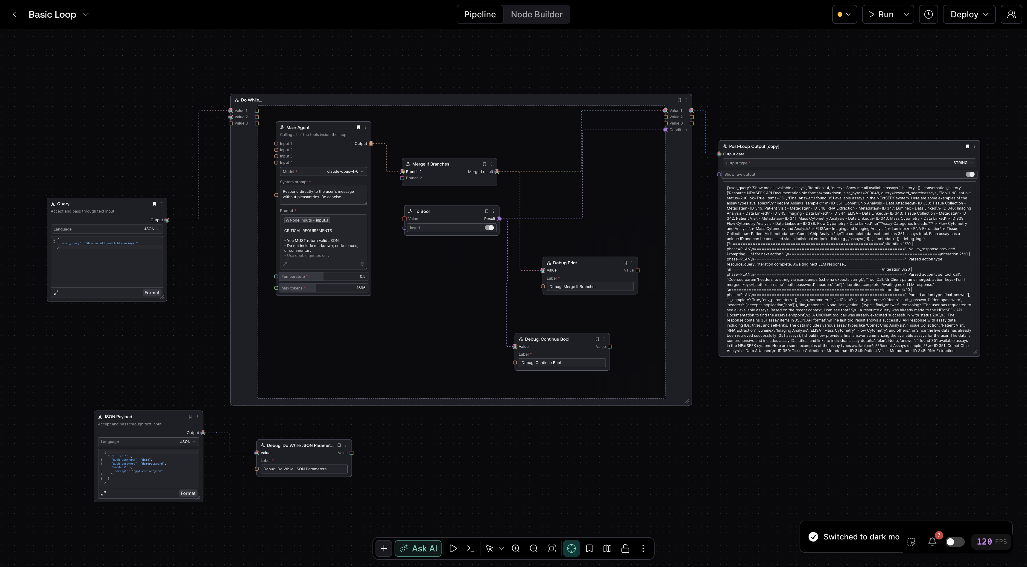Viewport: 1027px width, 567px height.
Task: Expand the Main Agent prompt editor
Action: 285,264
